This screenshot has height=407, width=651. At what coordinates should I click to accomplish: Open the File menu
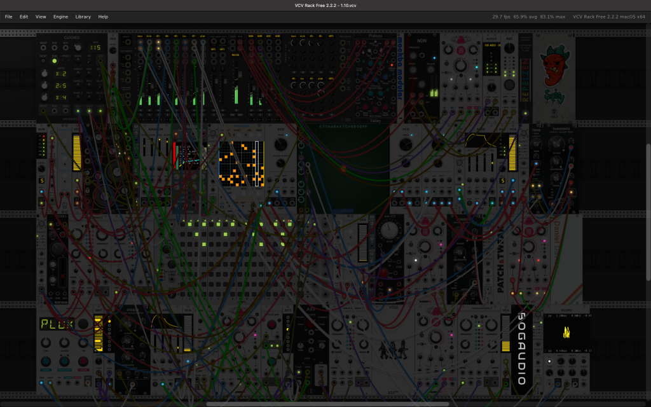(x=8, y=17)
